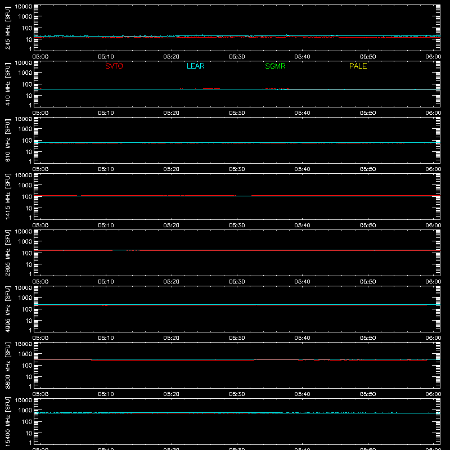Click the 06:00 tick under the 2695 MHz plot
450x450 pixels.
[x=433, y=282]
